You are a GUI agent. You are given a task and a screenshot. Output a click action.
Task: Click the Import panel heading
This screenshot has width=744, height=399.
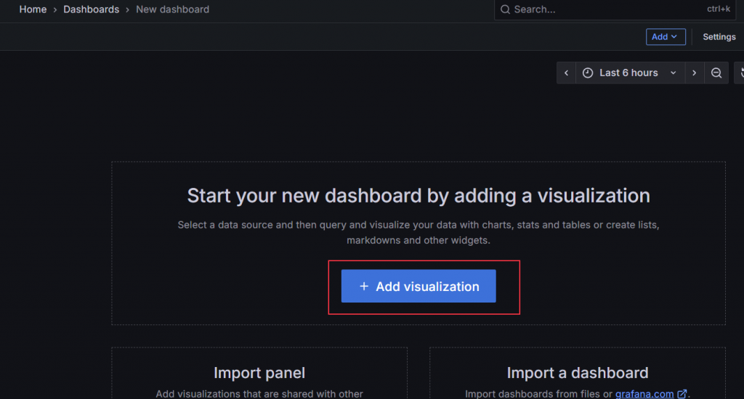pos(259,373)
